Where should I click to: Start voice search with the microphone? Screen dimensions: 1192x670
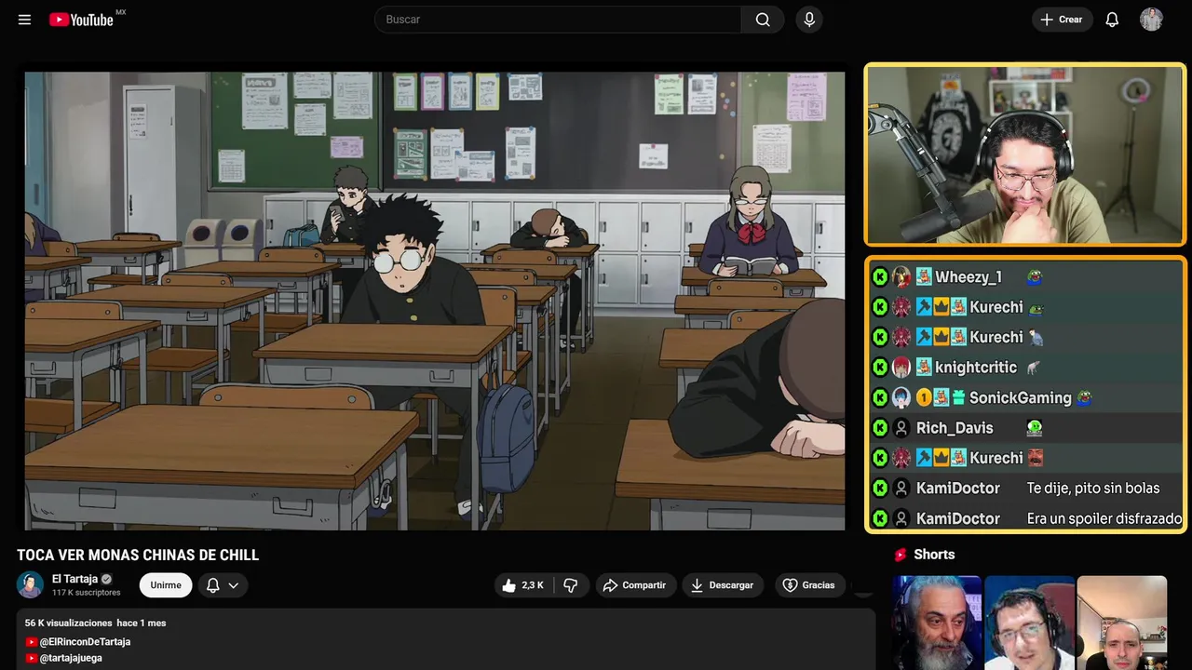click(x=809, y=20)
